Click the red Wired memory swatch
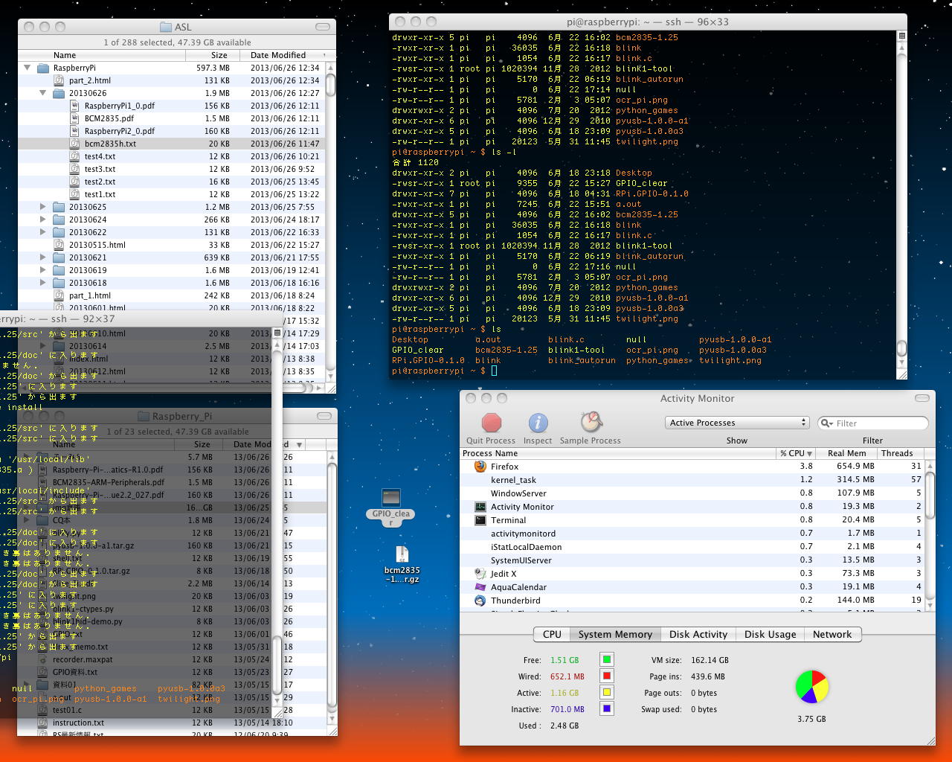Image resolution: width=952 pixels, height=762 pixels. tap(607, 676)
